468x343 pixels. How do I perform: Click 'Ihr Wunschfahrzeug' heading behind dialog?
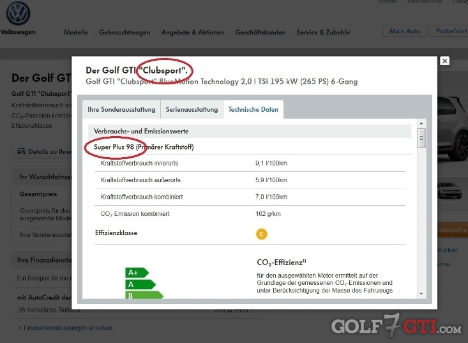pos(45,177)
